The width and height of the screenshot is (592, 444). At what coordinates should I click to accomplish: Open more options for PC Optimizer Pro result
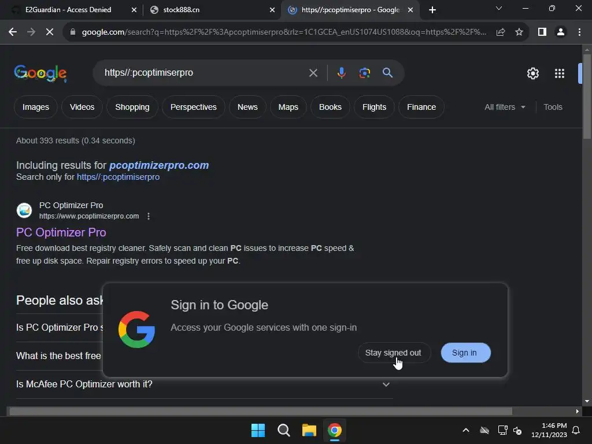(149, 216)
